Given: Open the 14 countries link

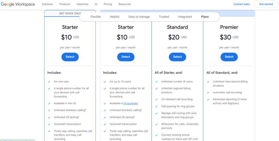Looking at the screenshot, I should coord(131,104).
